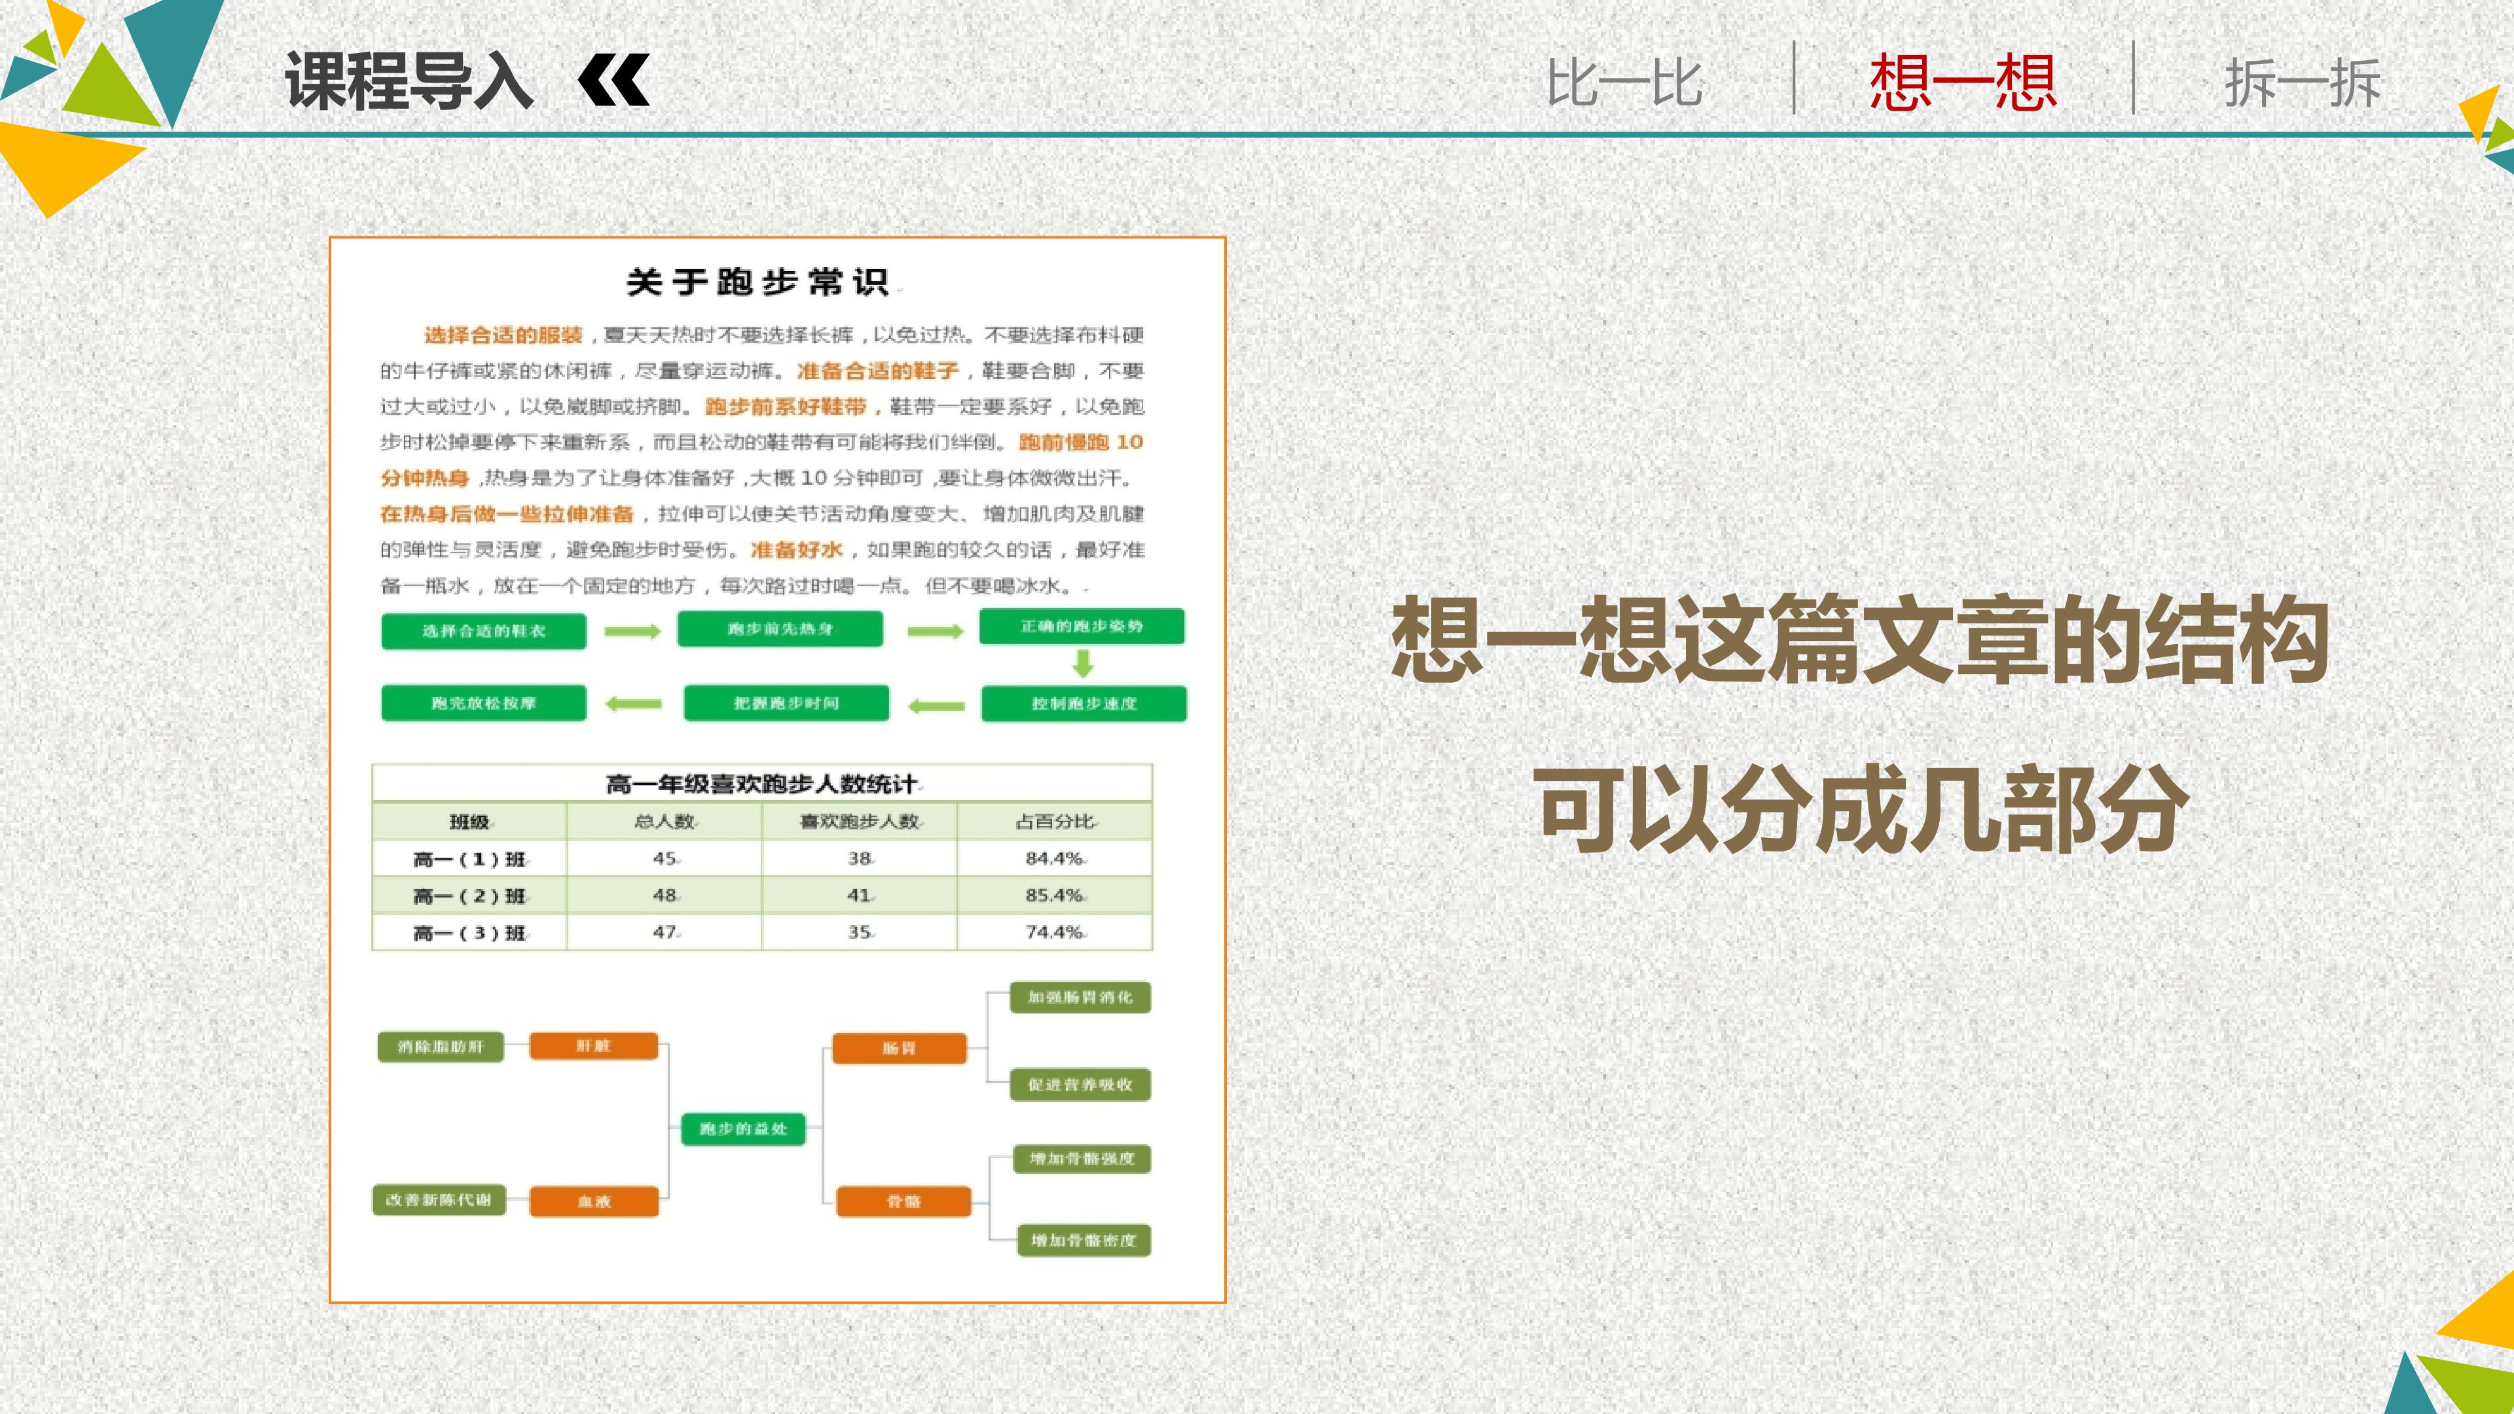Click the 48 total count cell

click(666, 895)
